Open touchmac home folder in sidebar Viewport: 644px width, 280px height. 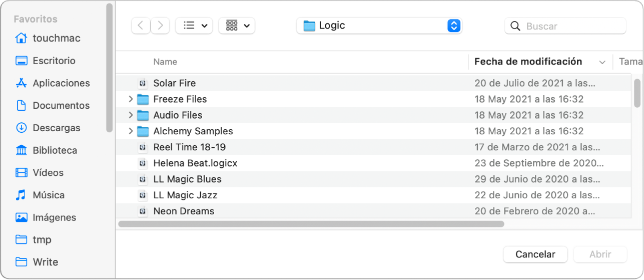click(56, 38)
